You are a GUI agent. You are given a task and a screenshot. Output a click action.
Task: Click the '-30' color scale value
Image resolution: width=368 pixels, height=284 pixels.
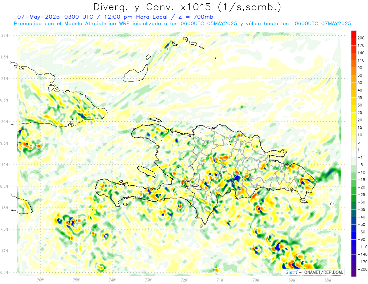362,202
